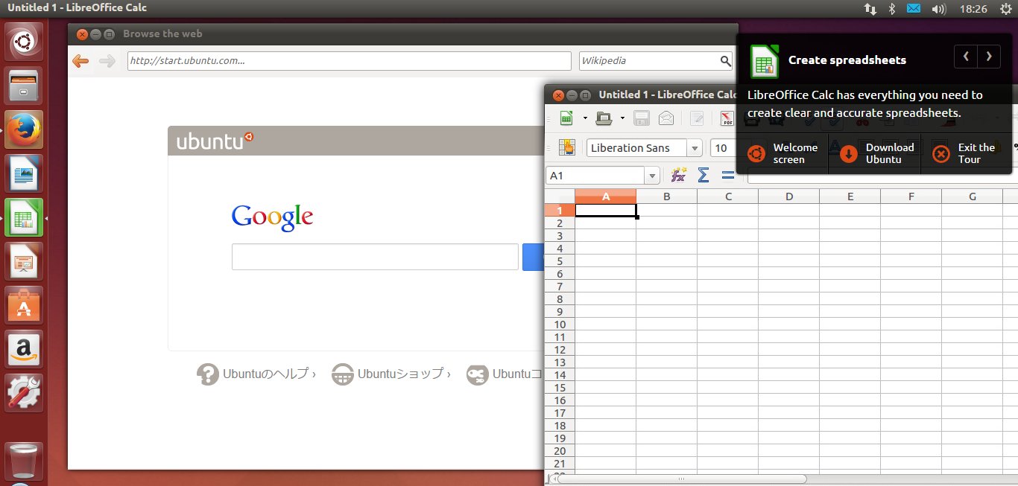Click the Save icon in Calc toolbar
This screenshot has height=486, width=1018.
[641, 118]
